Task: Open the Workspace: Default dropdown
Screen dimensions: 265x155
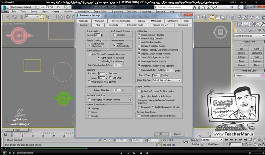Action: point(23,7)
